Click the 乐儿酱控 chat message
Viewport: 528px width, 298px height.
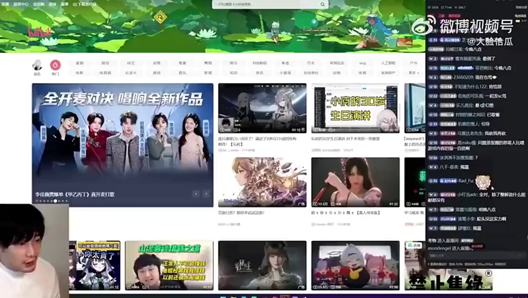(x=461, y=105)
